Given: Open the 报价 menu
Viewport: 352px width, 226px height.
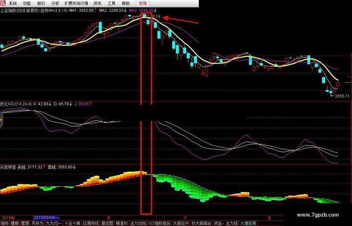Looking at the screenshot, I should coord(41,3).
